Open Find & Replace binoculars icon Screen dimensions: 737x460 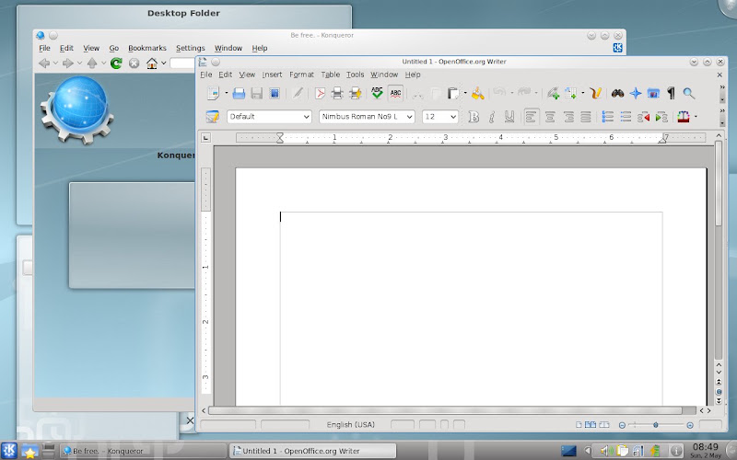pos(617,94)
